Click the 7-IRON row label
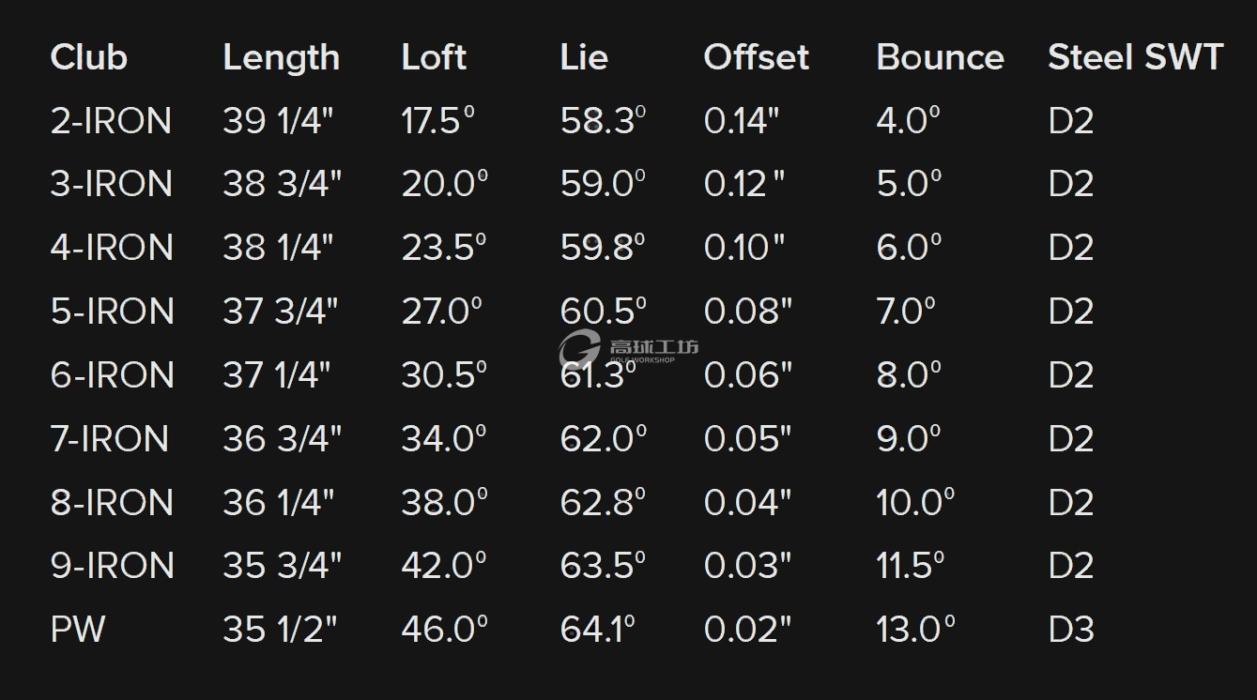This screenshot has width=1257, height=700. pos(110,438)
